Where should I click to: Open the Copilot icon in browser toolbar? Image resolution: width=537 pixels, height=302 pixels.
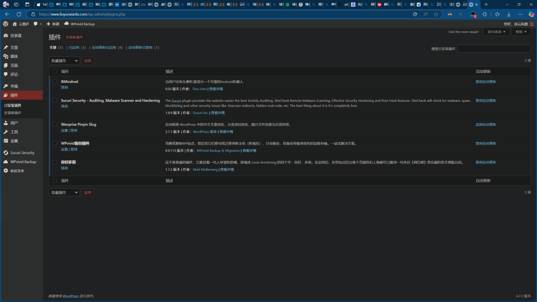pyautogui.click(x=531, y=14)
